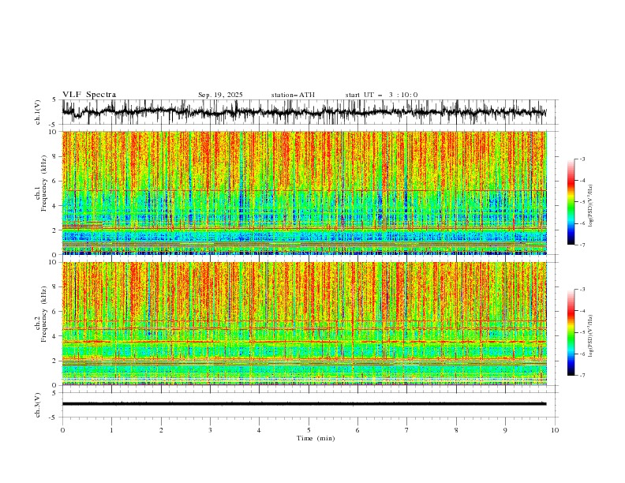Click the ch.2 colorbar "log(PSD)(V²/Hz)" label
Viewport: 625px width, 483px height.
(590, 335)
